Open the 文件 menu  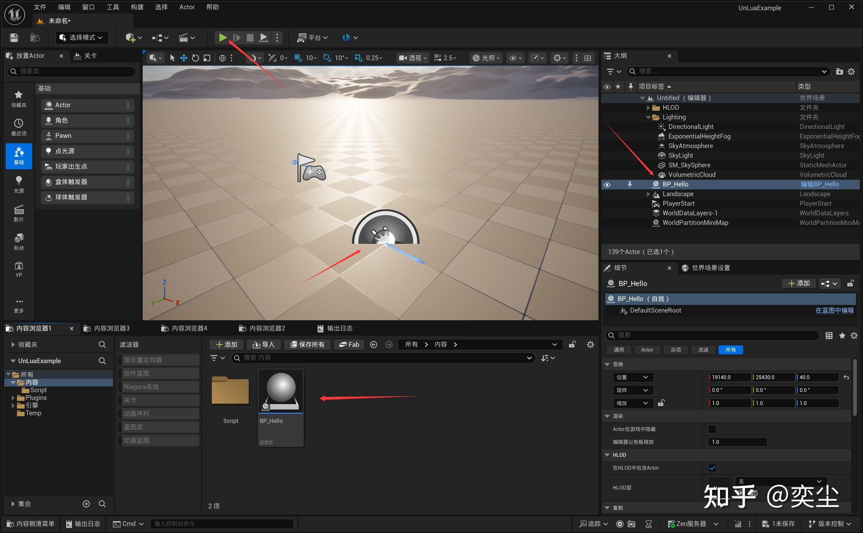tap(40, 7)
